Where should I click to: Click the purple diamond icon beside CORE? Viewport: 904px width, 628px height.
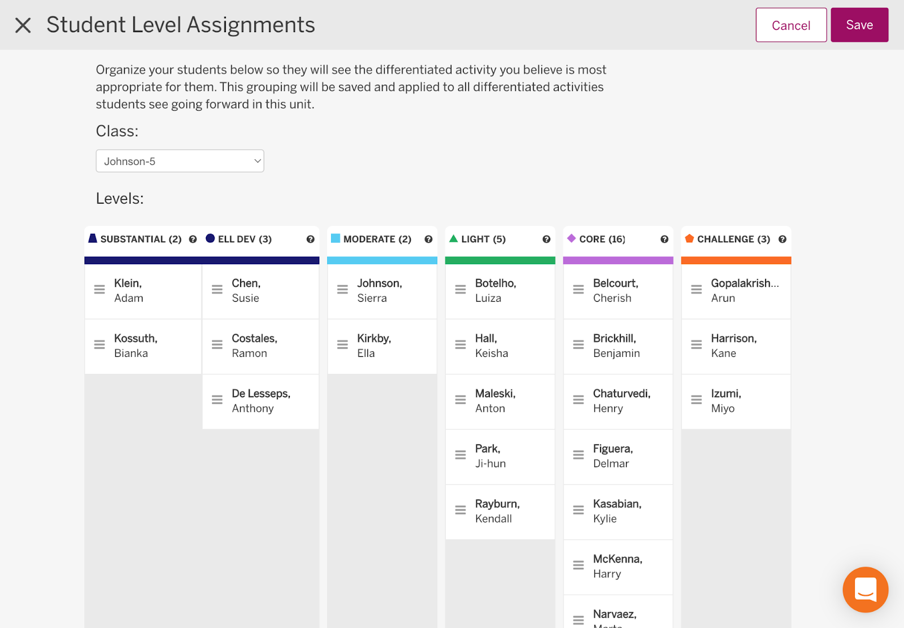pyautogui.click(x=572, y=238)
